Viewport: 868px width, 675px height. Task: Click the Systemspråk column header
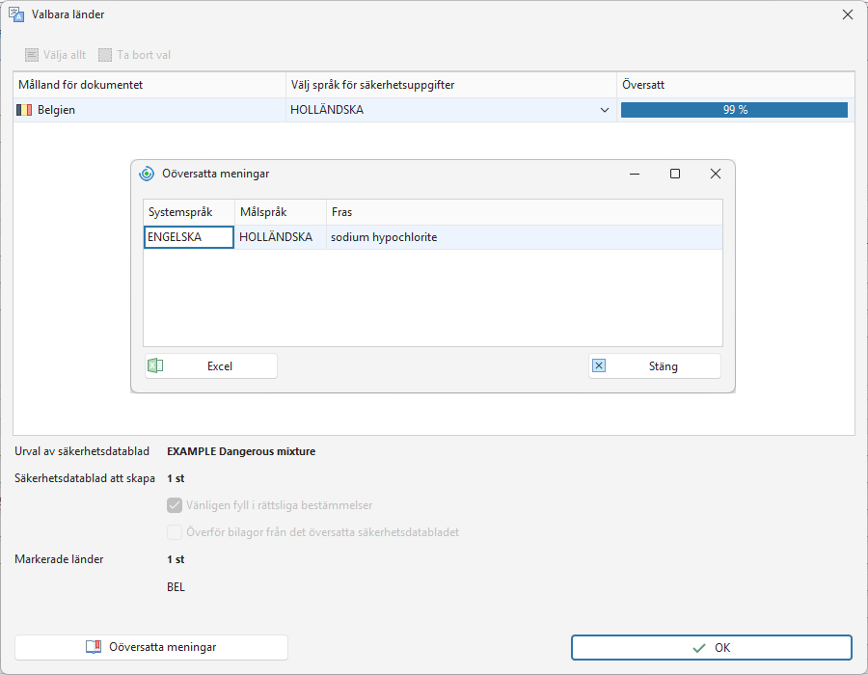point(189,212)
